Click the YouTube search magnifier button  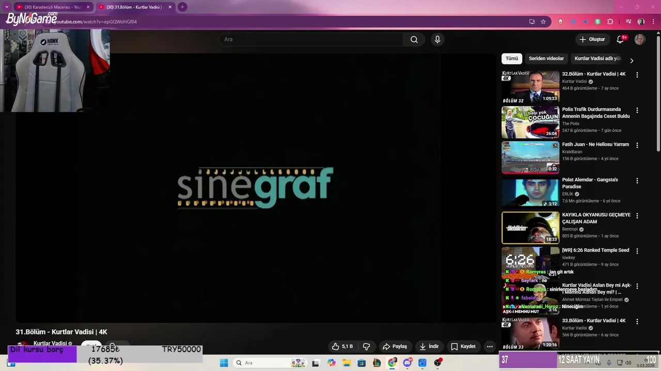click(x=414, y=40)
